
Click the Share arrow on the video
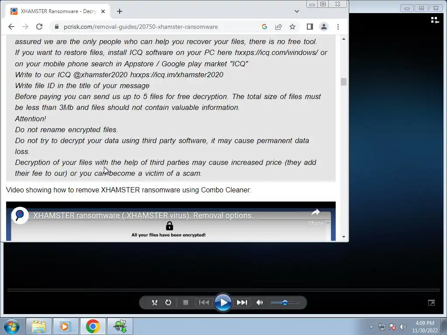(315, 212)
